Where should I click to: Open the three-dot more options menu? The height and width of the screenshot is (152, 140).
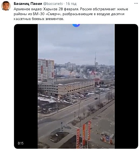[x=136, y=4]
